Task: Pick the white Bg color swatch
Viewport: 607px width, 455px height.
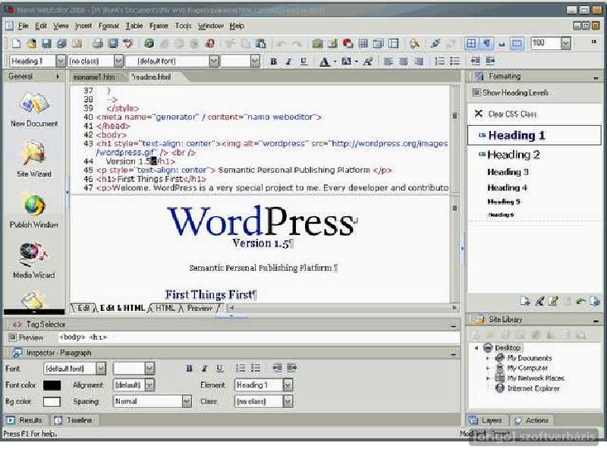Action: click(52, 402)
